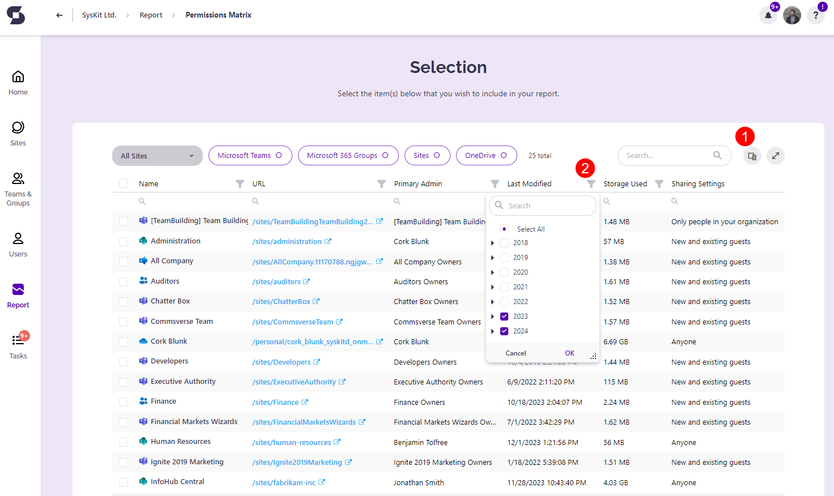Viewport: 834px width, 496px height.
Task: Click the expand view icon next to search
Action: point(775,155)
